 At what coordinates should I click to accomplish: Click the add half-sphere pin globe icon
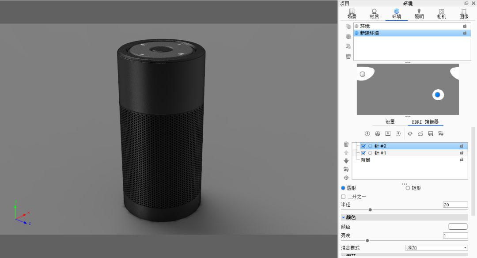pyautogui.click(x=378, y=133)
